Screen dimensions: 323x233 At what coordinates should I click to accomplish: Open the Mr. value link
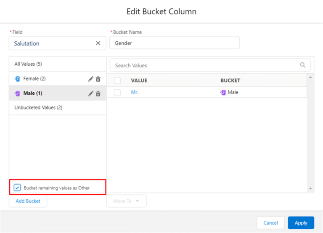[x=135, y=92]
